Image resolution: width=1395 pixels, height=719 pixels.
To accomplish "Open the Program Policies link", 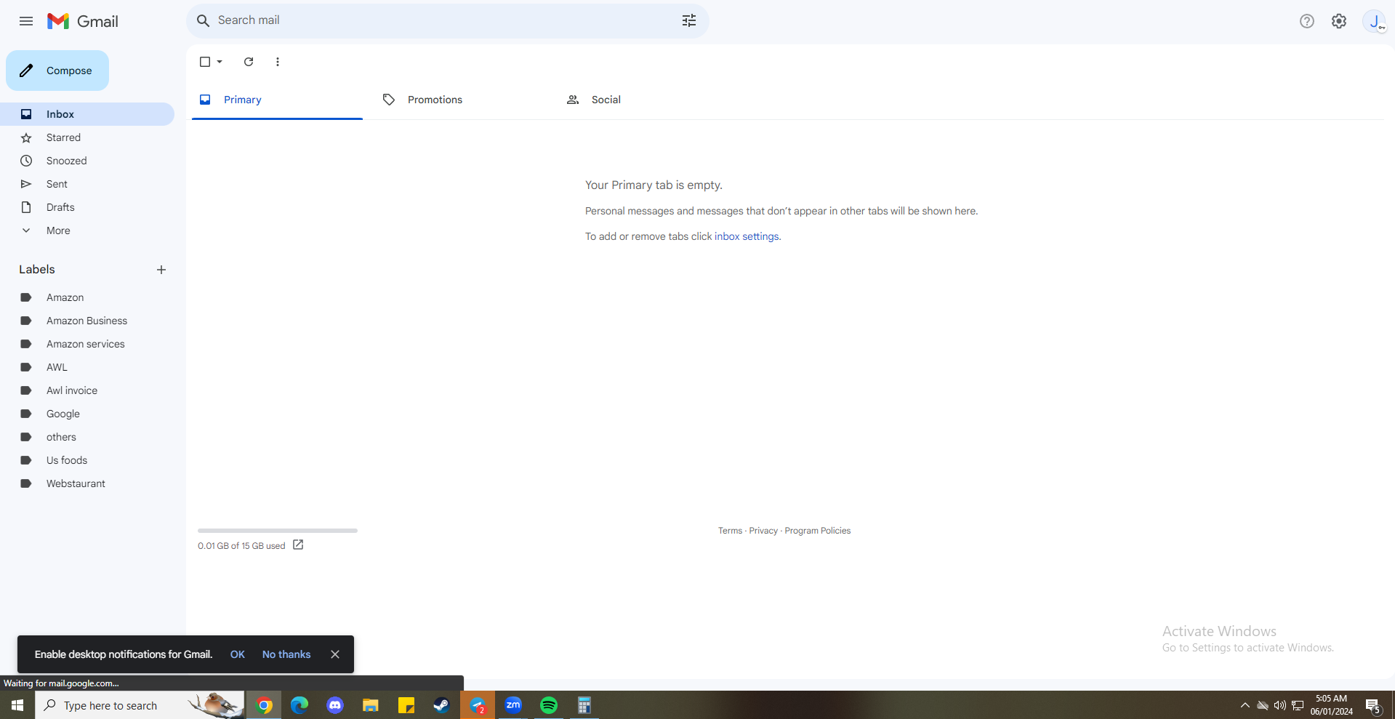I will (817, 531).
